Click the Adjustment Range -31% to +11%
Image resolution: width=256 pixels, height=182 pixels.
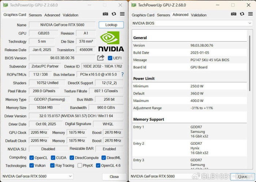[x=202, y=108]
